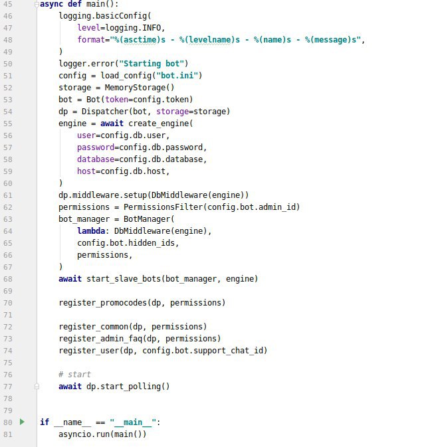Click "config.bot.hidden_ids," argument
Screen dimensions: 426x447
(x=128, y=243)
